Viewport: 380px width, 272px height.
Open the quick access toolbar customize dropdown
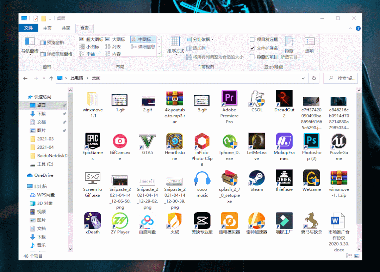tap(50, 18)
